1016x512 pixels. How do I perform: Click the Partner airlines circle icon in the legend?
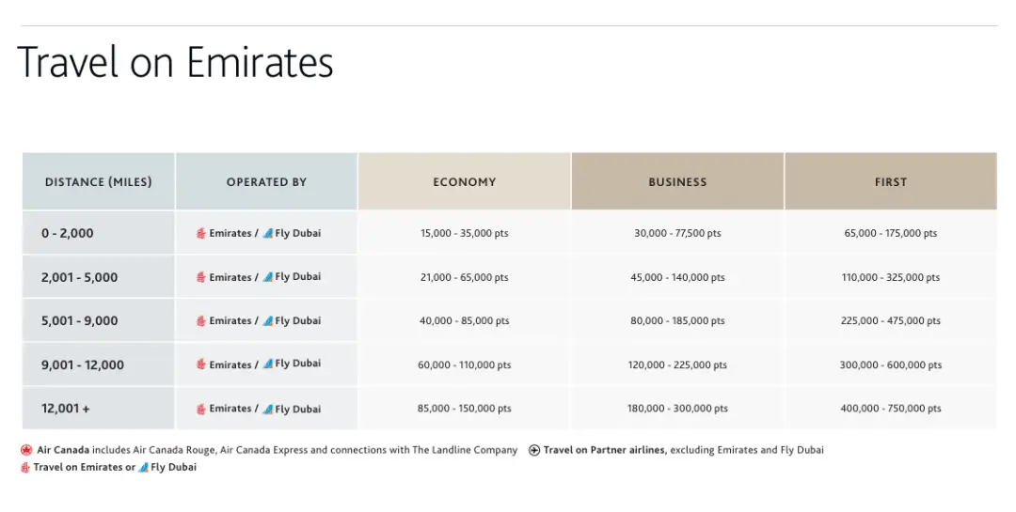pyautogui.click(x=534, y=450)
